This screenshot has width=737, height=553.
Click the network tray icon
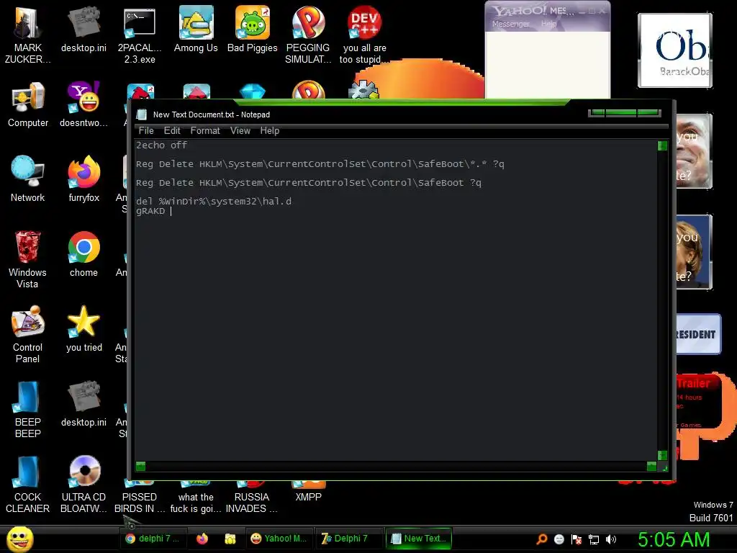594,539
